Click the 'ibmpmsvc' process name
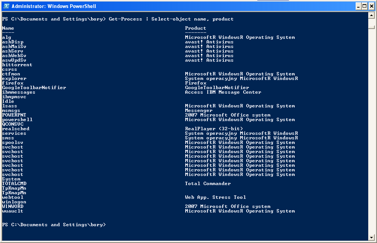 click(14, 97)
